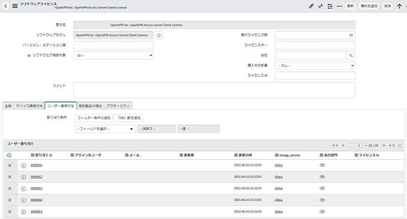
Task: Click the 「OR」節を追加 button
Action: [x=129, y=118]
